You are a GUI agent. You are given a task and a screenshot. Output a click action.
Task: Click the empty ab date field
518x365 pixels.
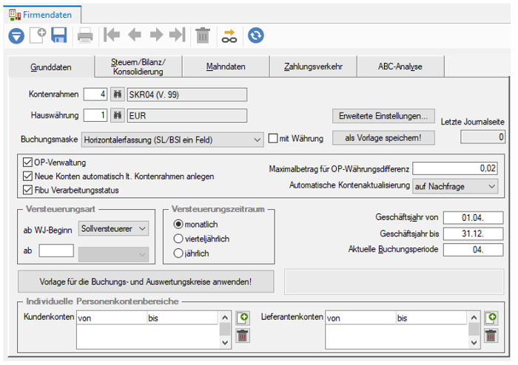point(56,250)
